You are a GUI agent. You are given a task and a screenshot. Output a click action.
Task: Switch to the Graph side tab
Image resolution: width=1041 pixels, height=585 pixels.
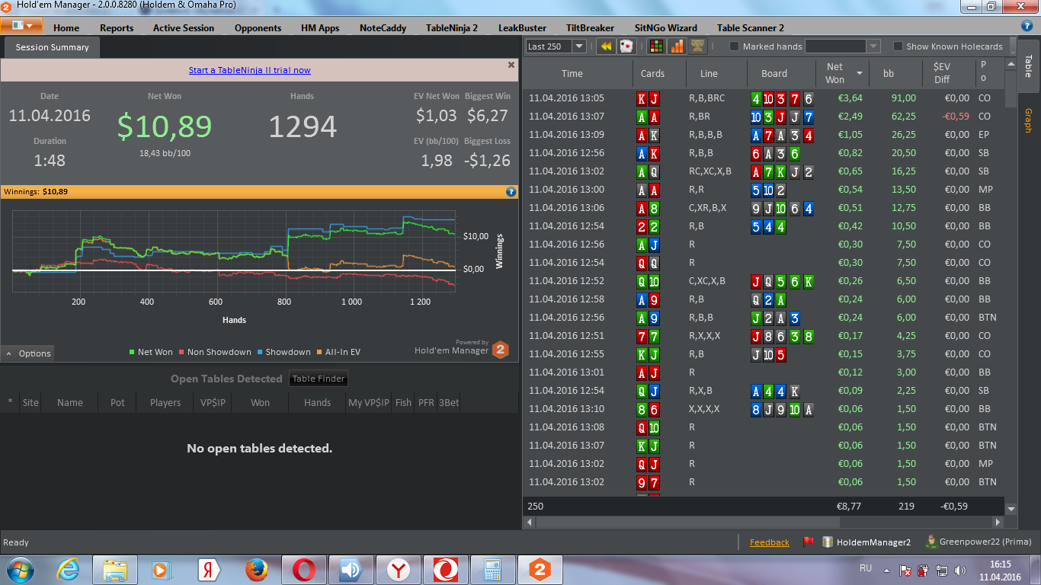tap(1027, 120)
